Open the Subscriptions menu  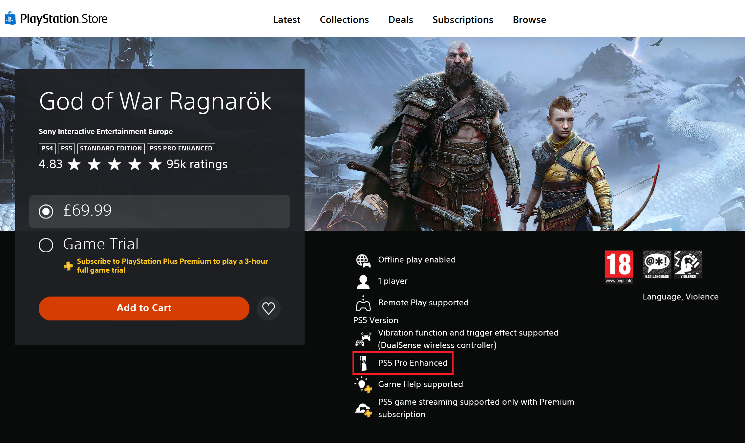click(463, 20)
